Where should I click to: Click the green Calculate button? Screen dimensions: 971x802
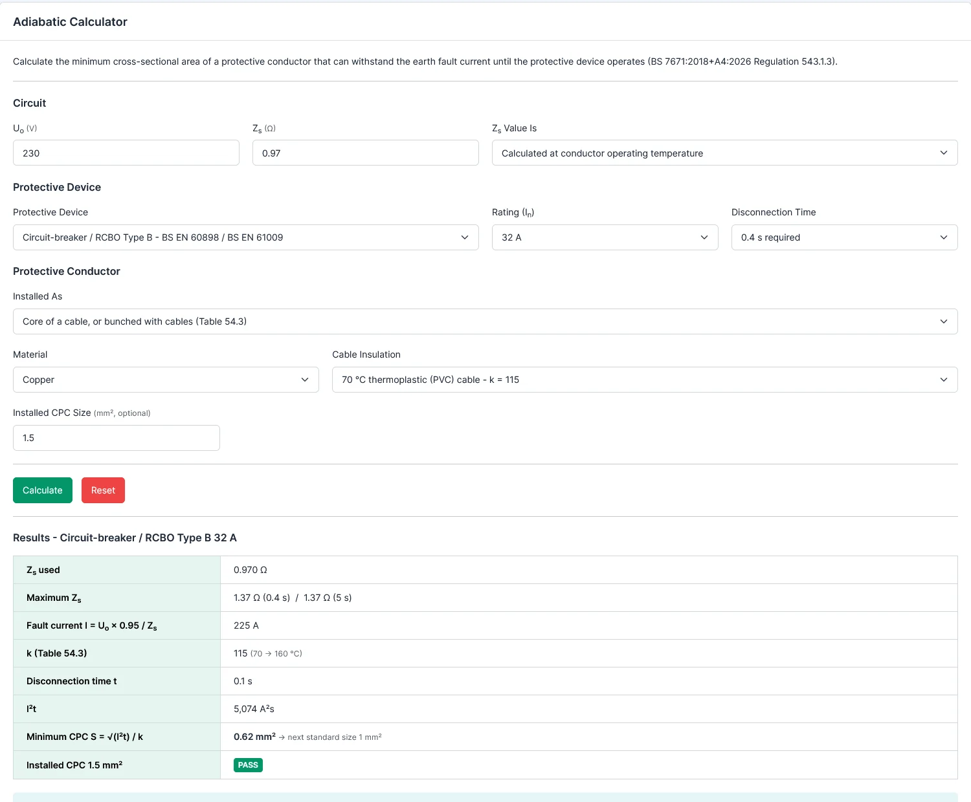(x=43, y=490)
